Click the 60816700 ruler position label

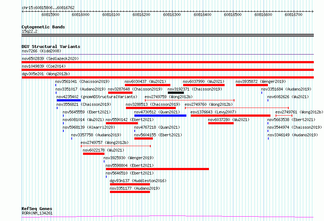pos(293,15)
